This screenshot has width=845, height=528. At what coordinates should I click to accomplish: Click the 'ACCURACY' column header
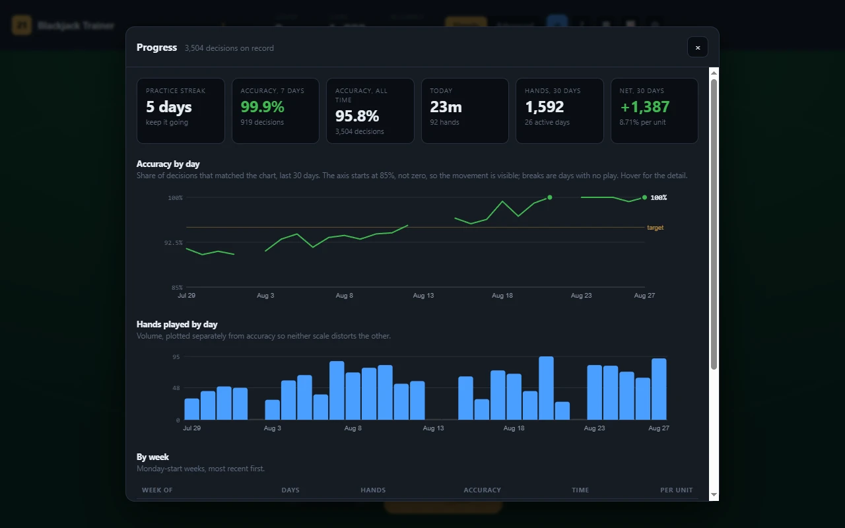(482, 490)
